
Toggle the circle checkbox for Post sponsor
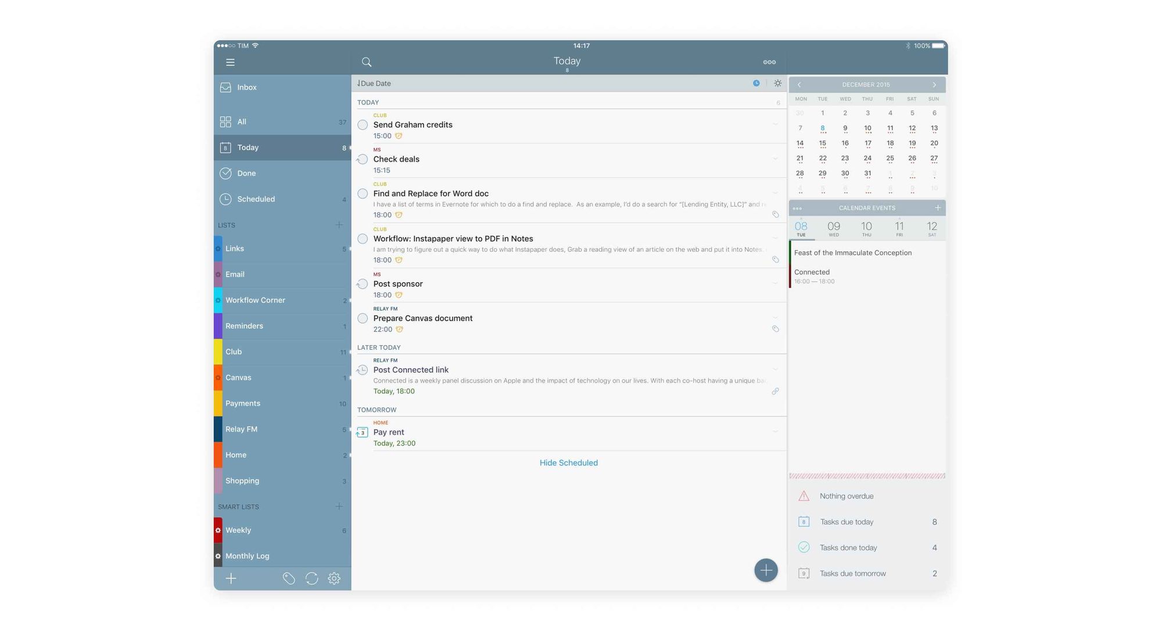[361, 283]
